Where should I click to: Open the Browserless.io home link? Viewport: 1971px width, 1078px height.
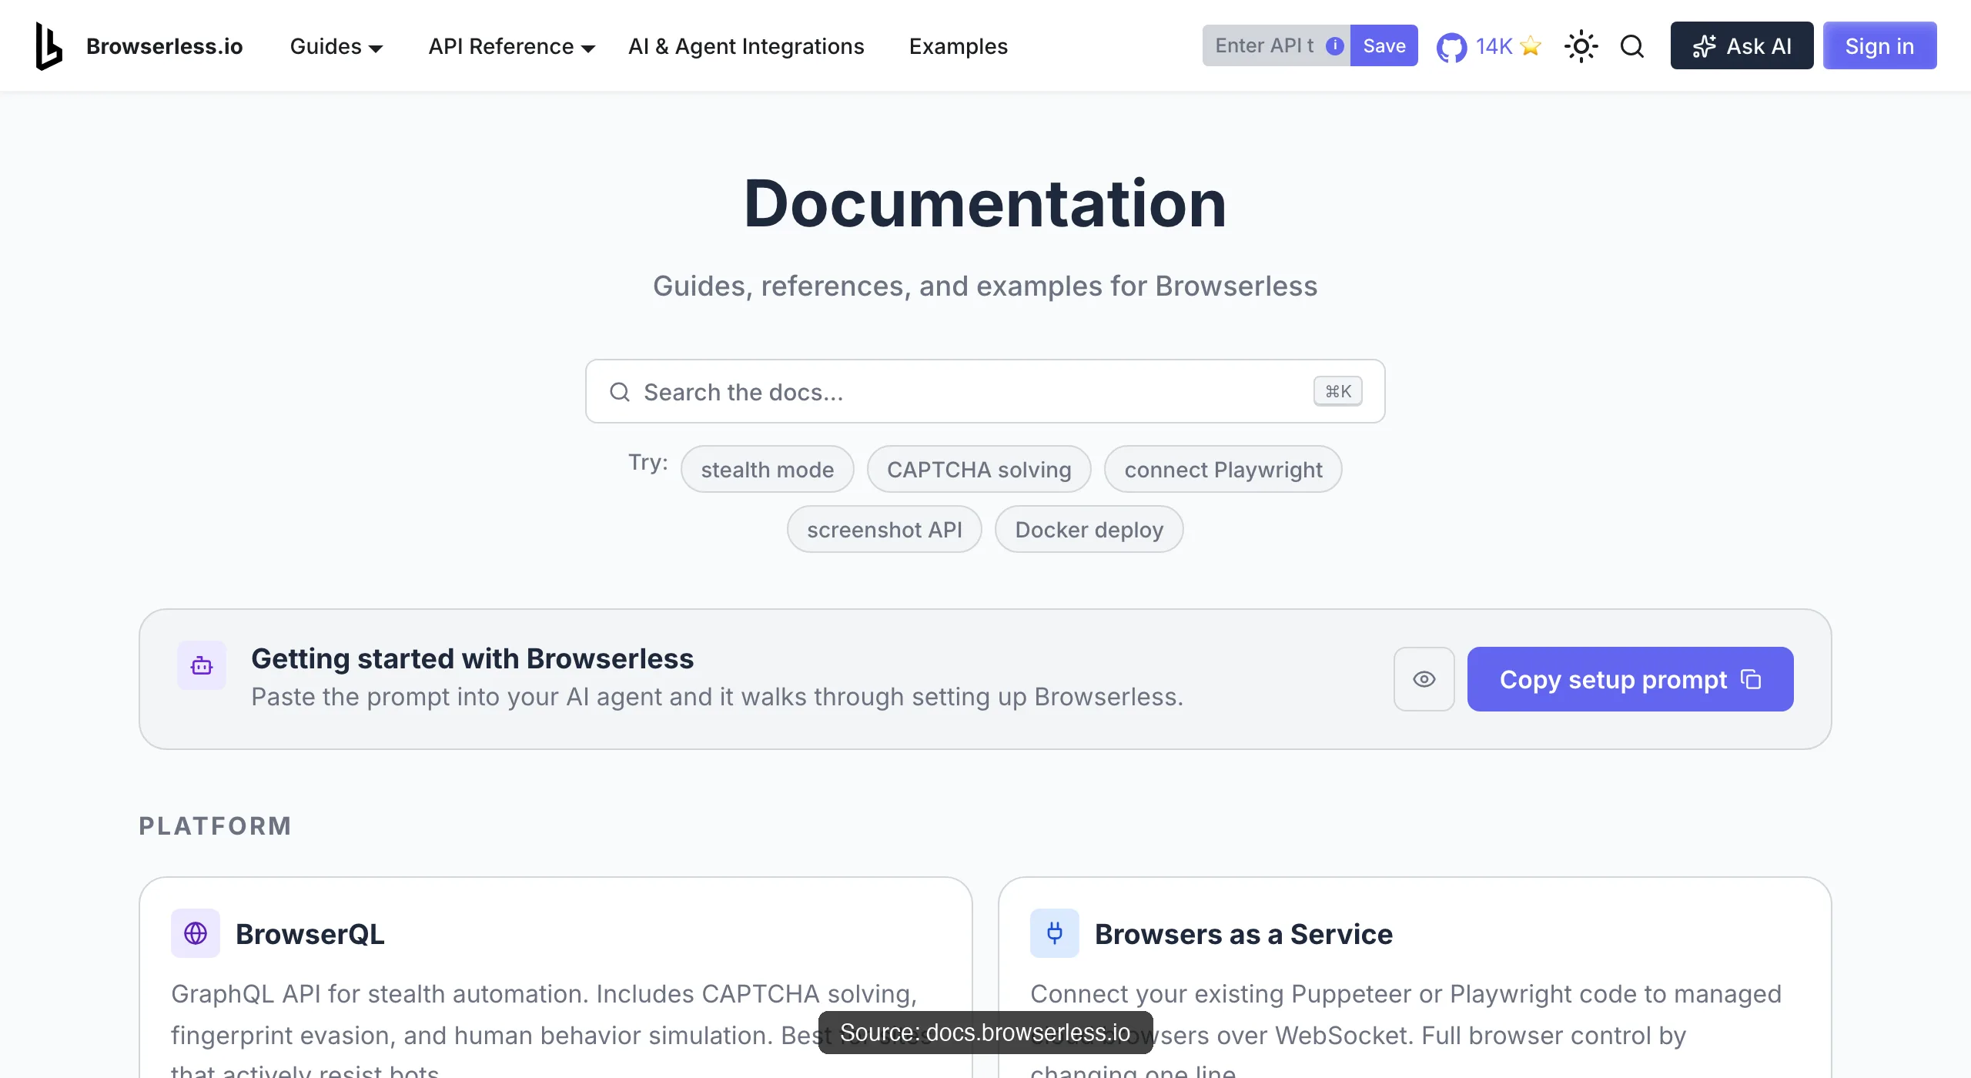pyautogui.click(x=164, y=46)
